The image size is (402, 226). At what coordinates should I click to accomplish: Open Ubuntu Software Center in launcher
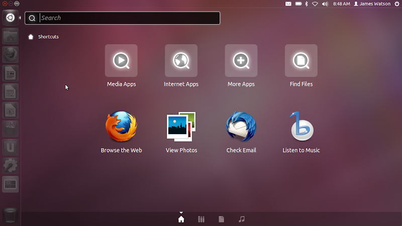[10, 129]
